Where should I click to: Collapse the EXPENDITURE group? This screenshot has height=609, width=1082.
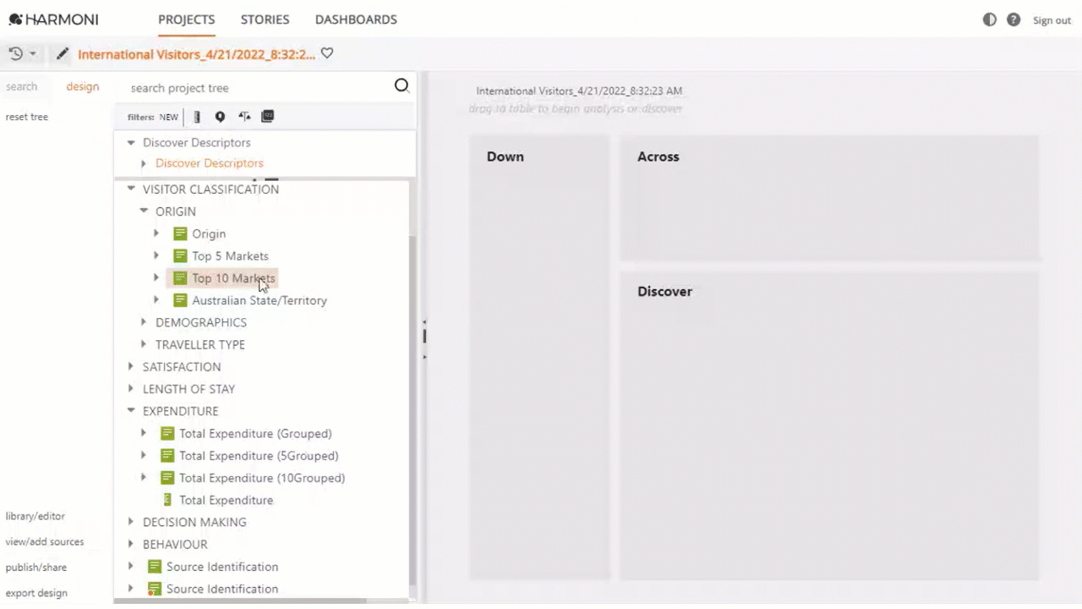[x=131, y=410]
